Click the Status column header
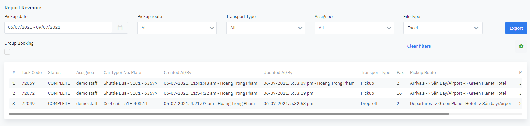 (x=54, y=72)
